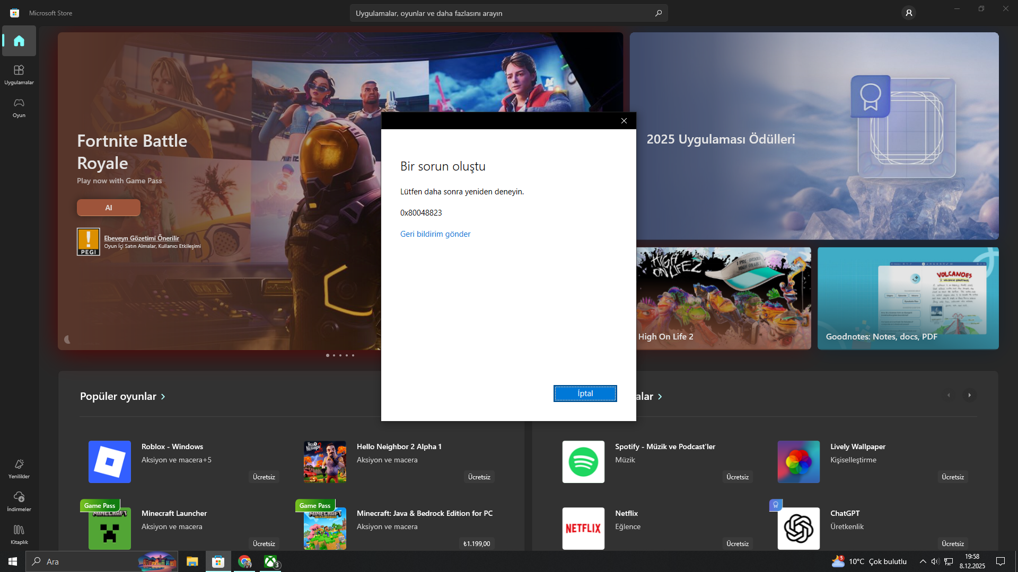
Task: Expand the Popüler oyunlar section
Action: [x=122, y=396]
